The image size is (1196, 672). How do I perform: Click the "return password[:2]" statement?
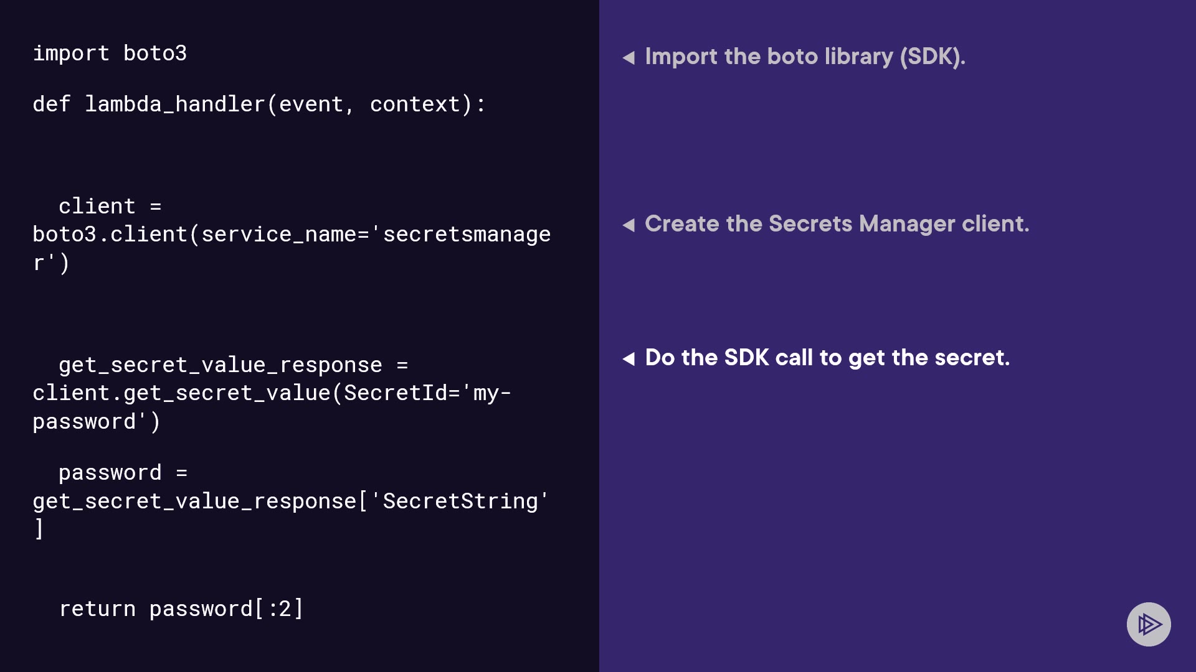181,609
